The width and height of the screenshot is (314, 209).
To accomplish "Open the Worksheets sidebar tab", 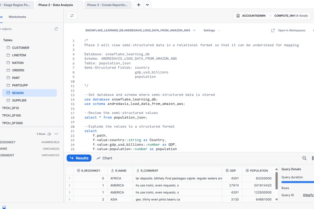I will [x=17, y=17].
